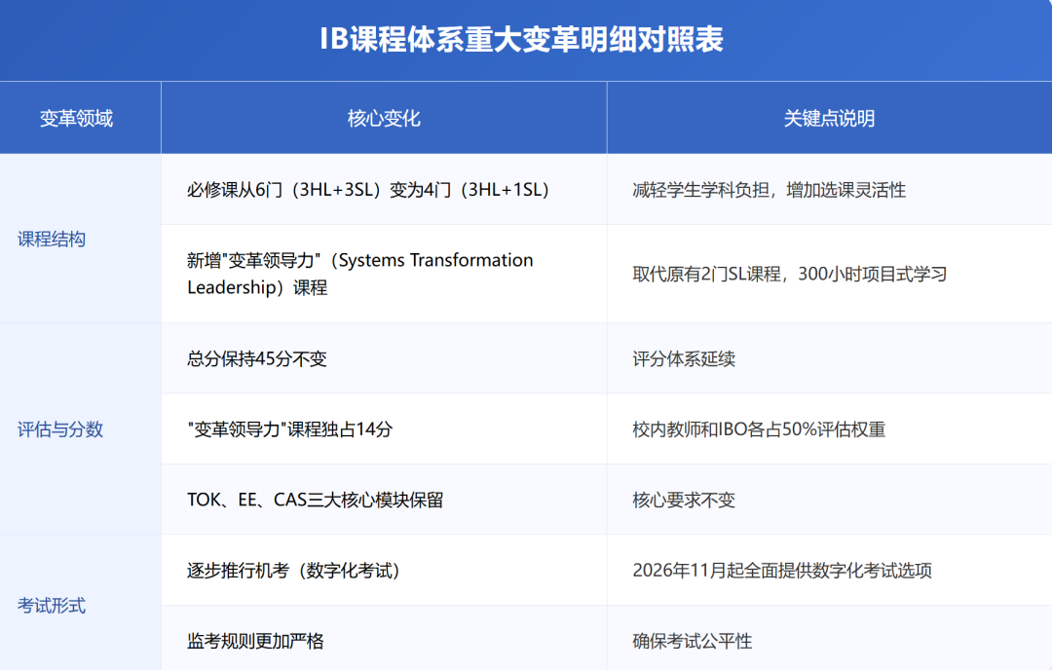Click the cell 核心要求不变

(x=829, y=500)
